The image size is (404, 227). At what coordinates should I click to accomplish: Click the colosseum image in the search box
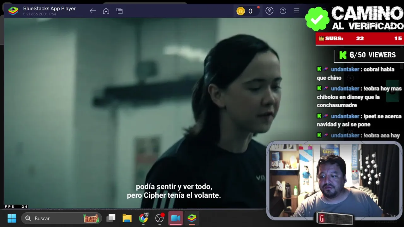point(91,218)
